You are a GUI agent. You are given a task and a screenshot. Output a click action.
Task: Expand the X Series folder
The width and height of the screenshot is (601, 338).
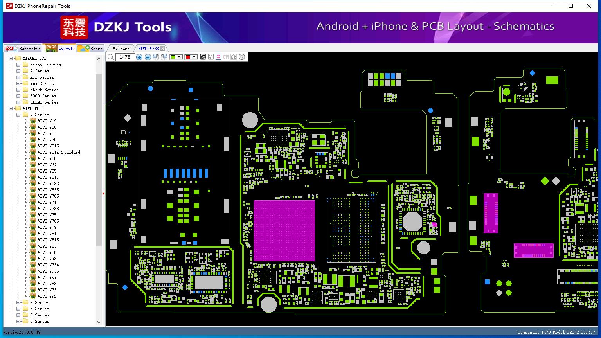click(x=18, y=302)
